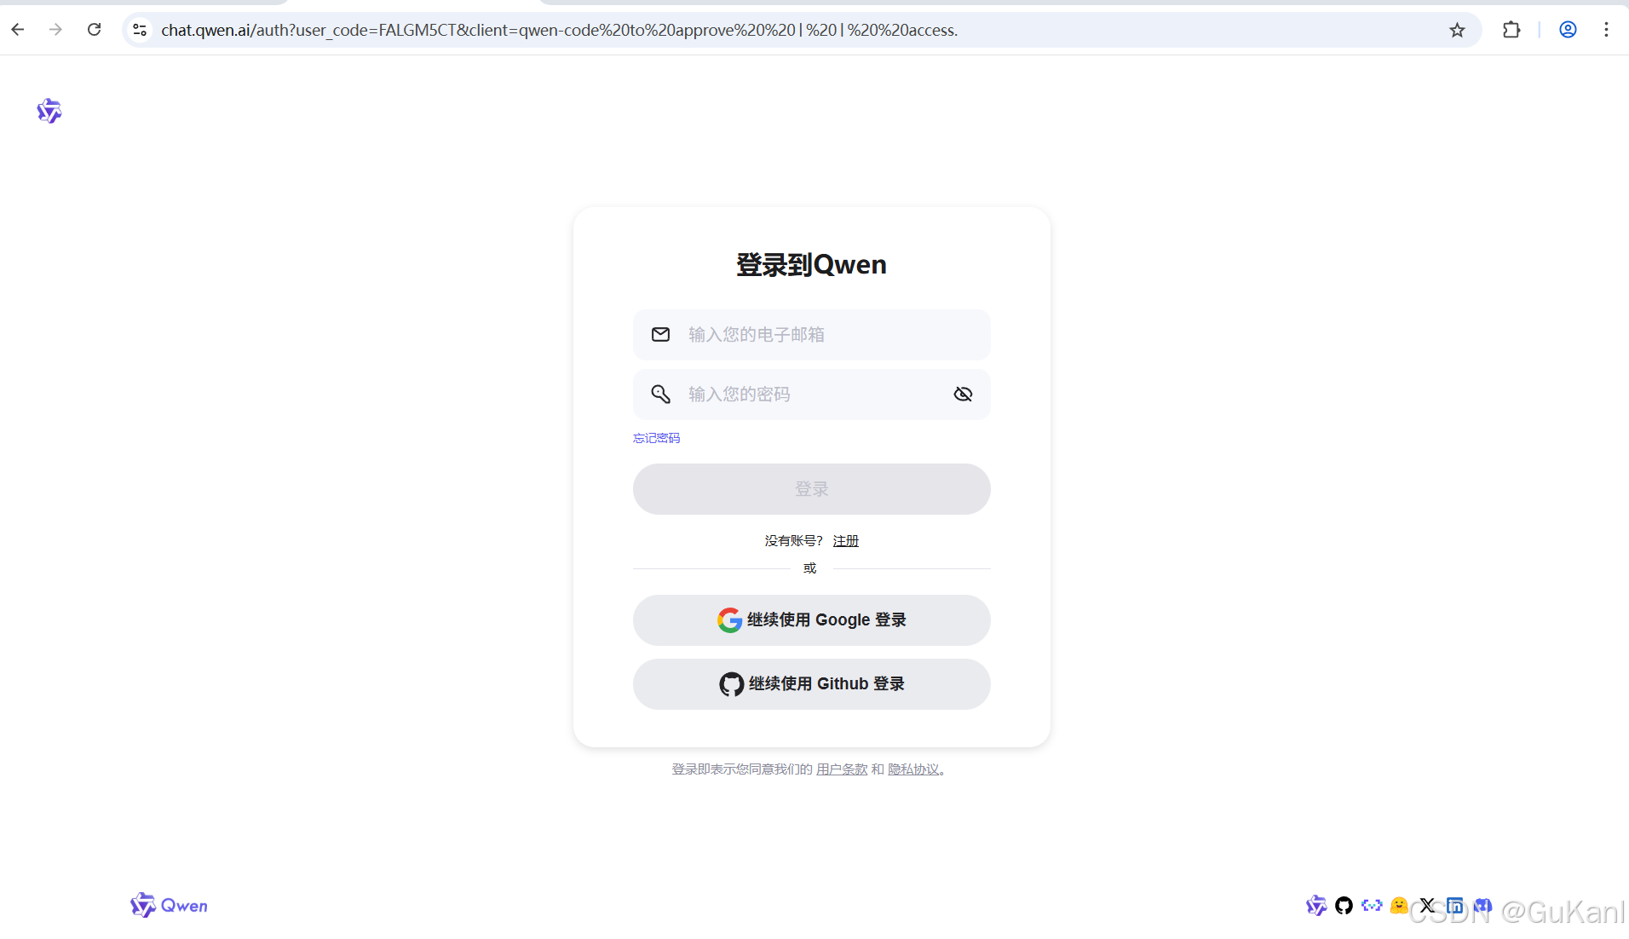Open Chrome's three-dot menu
This screenshot has height=939, width=1629.
point(1607,30)
